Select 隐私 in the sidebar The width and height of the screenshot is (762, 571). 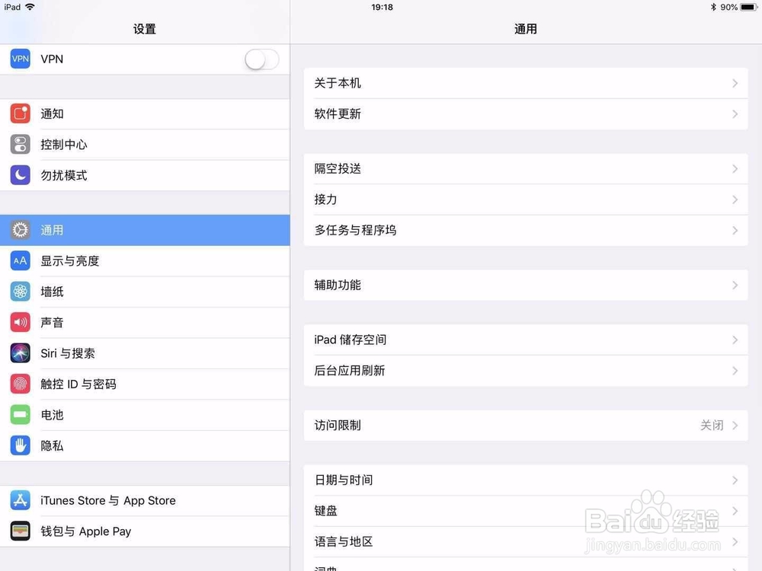(x=145, y=445)
